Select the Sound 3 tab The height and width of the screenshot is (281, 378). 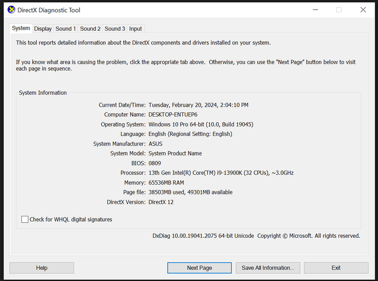coord(114,28)
